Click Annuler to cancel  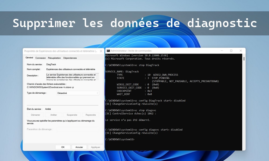point(79,147)
